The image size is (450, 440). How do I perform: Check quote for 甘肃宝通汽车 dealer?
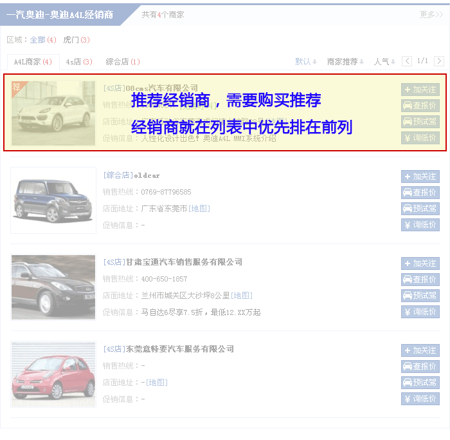click(420, 280)
